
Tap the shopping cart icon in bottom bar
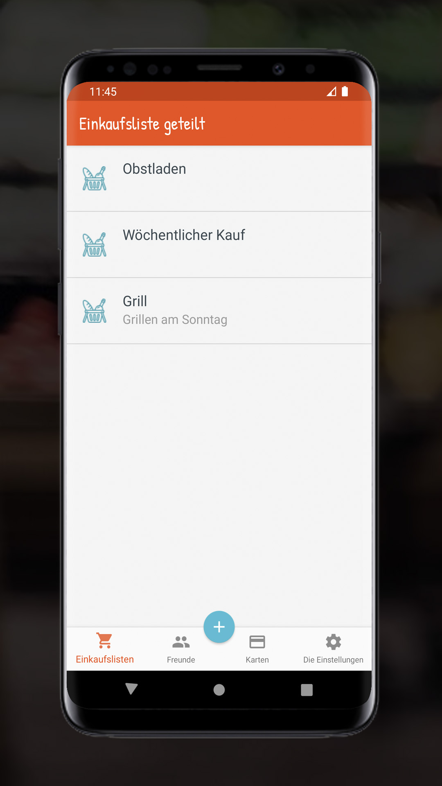tap(105, 641)
